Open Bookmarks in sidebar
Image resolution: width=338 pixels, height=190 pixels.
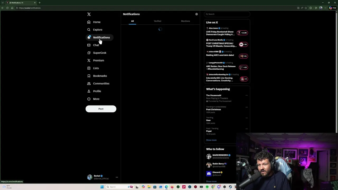(x=97, y=76)
